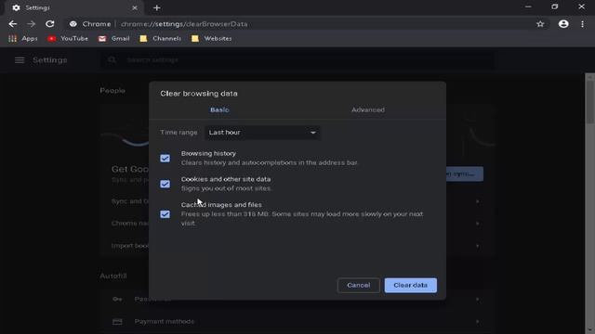Click the Passwords key icon

point(117,299)
